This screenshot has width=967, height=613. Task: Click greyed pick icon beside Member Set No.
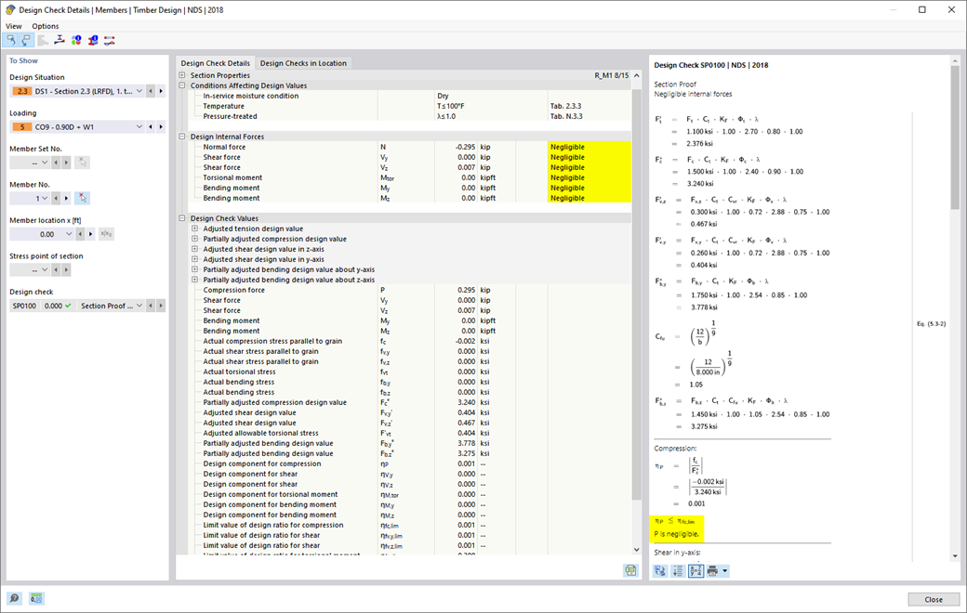pos(82,163)
